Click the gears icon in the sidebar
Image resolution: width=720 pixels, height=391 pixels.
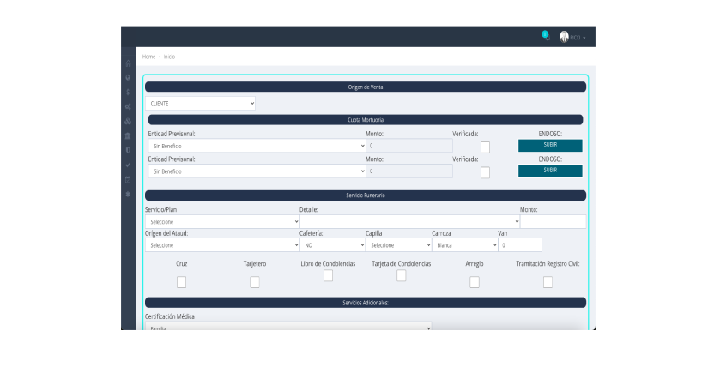pos(128,106)
